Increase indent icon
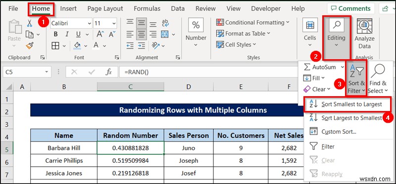 coord(142,45)
